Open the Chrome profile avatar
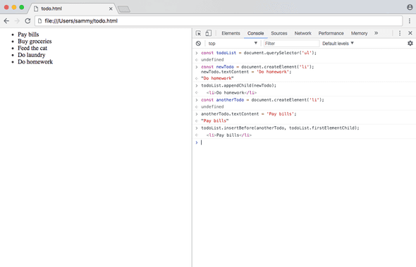The height and width of the screenshot is (267, 416). [x=410, y=7]
